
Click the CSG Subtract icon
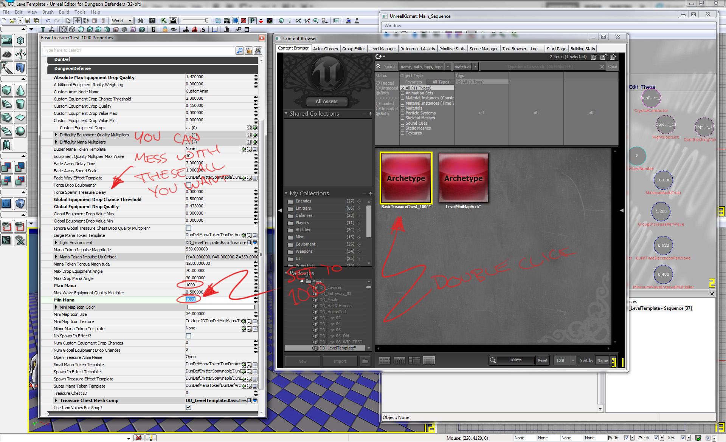20,167
